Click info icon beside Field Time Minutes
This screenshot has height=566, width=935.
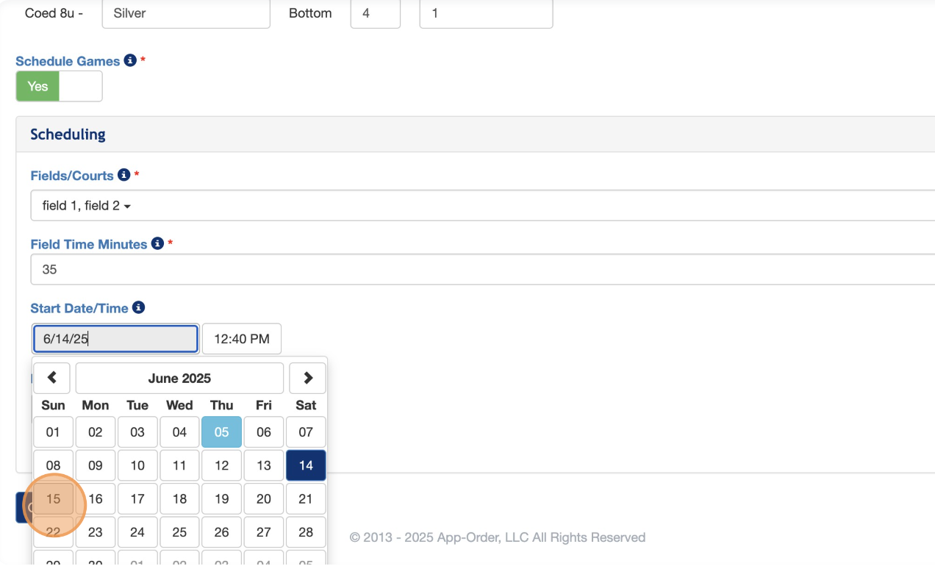pyautogui.click(x=157, y=243)
